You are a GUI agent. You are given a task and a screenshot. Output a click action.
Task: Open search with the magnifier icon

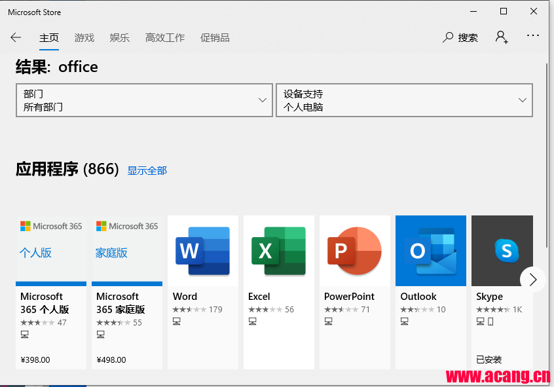click(x=448, y=37)
